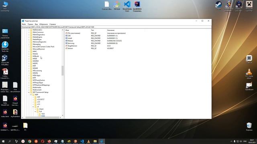
Task: Open the Корзина recycle bin icon
Action: (249, 126)
